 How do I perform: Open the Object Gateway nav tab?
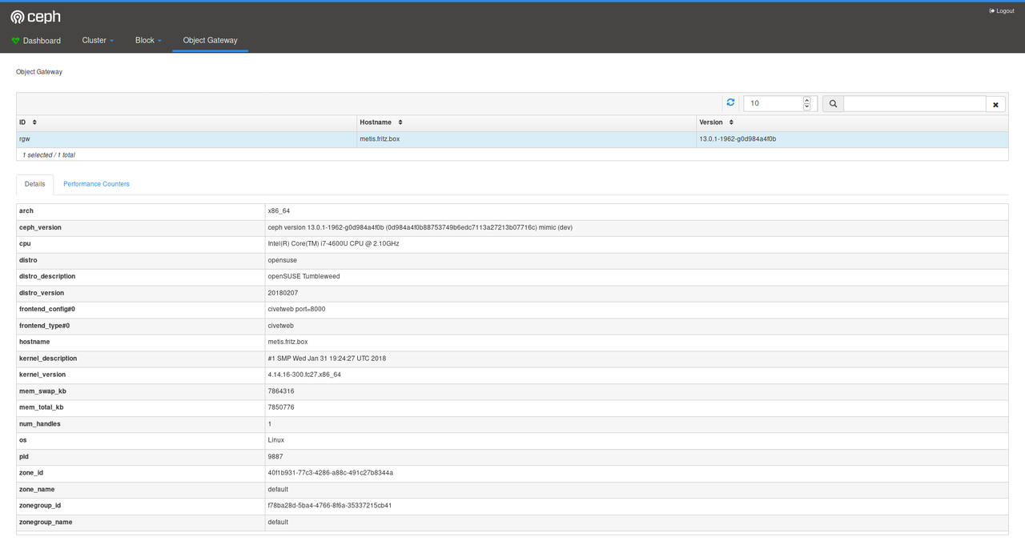210,40
